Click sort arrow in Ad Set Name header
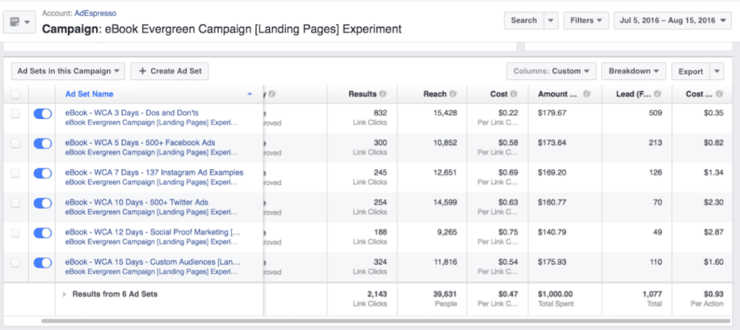The width and height of the screenshot is (740, 330). (x=250, y=94)
